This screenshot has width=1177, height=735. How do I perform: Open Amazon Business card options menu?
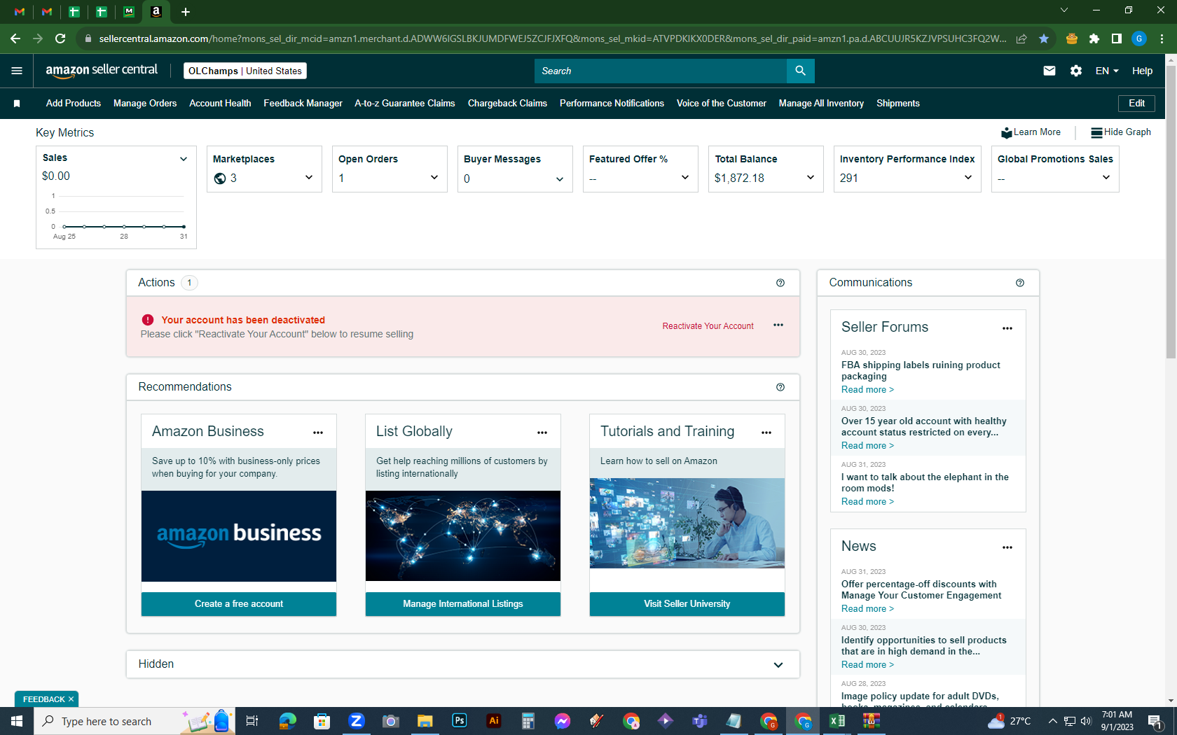coord(318,433)
